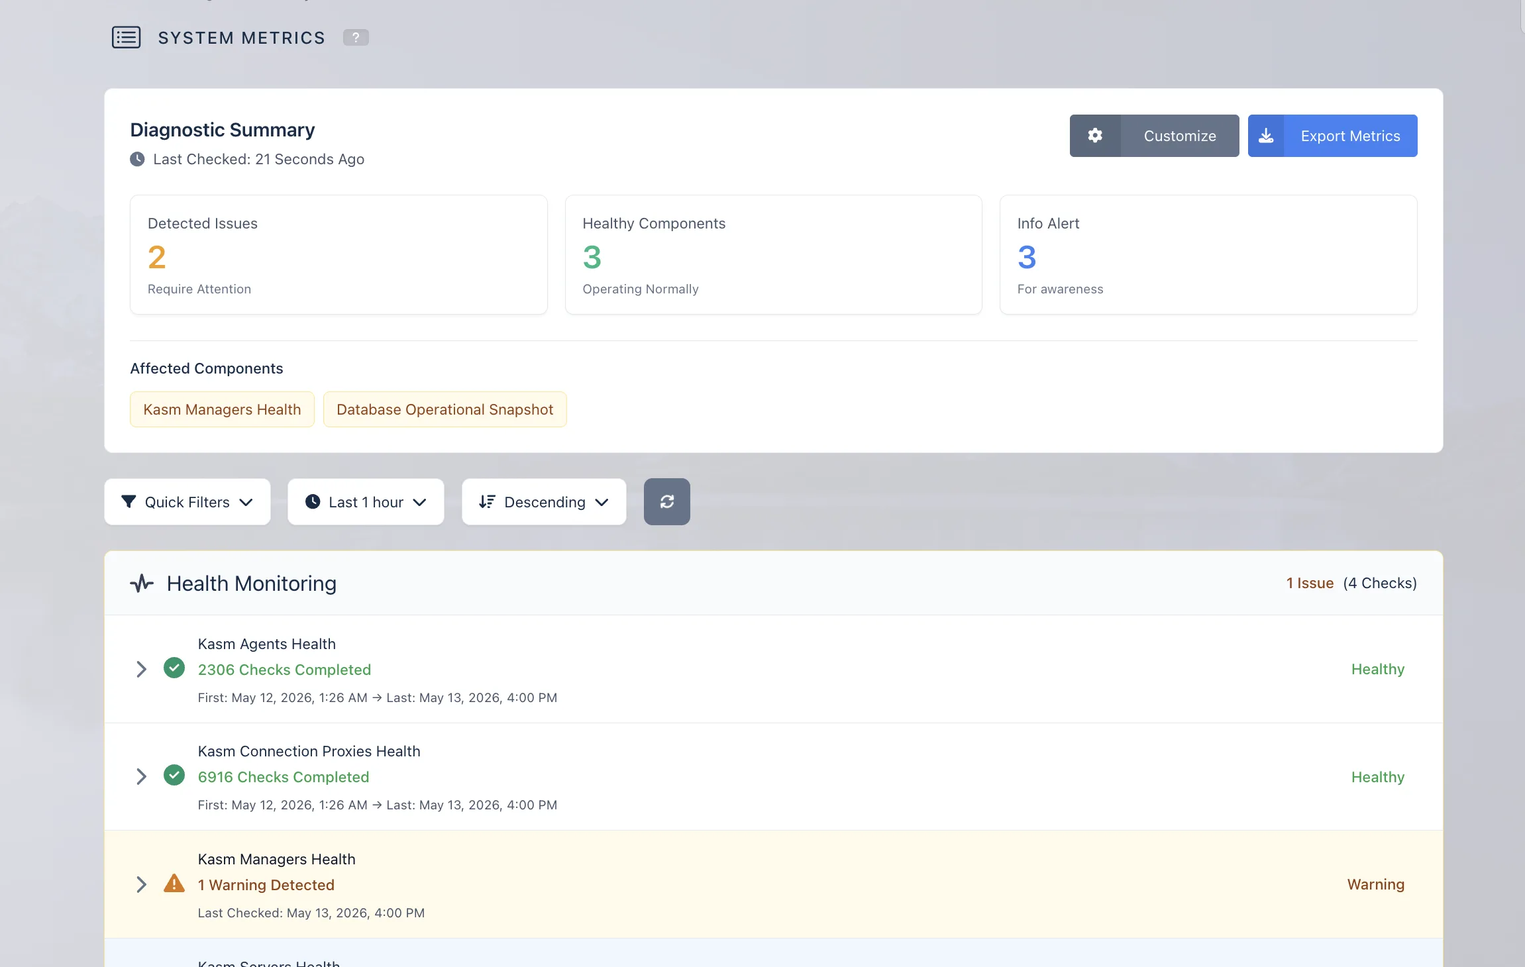The width and height of the screenshot is (1525, 967).
Task: Click the 'For awareness' caption
Action: pos(1061,289)
